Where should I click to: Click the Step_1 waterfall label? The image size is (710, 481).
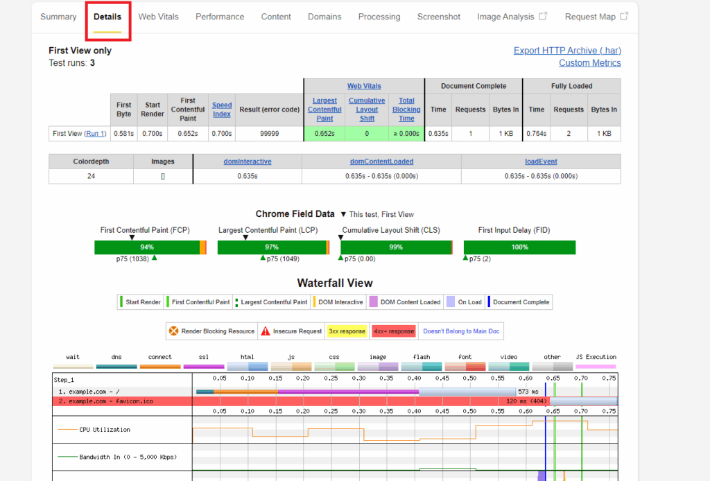[64, 380]
